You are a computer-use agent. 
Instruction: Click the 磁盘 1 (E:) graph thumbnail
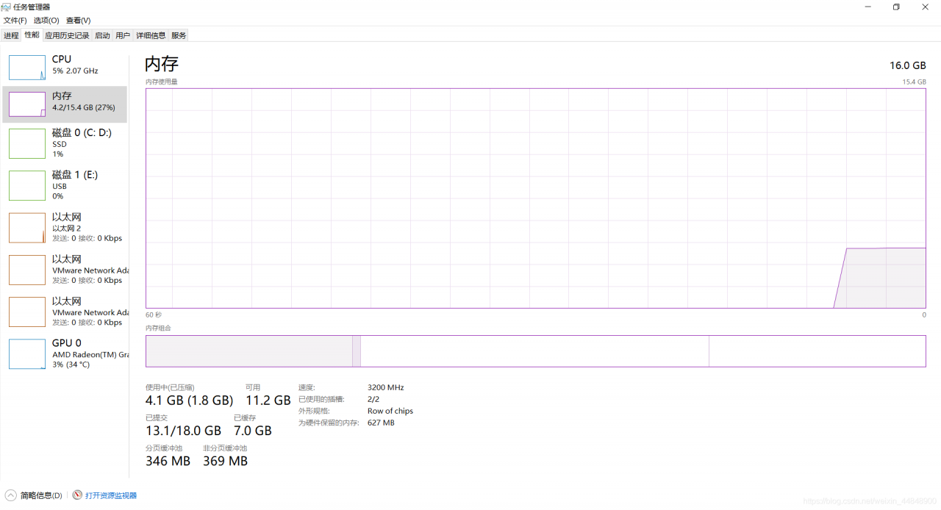27,185
